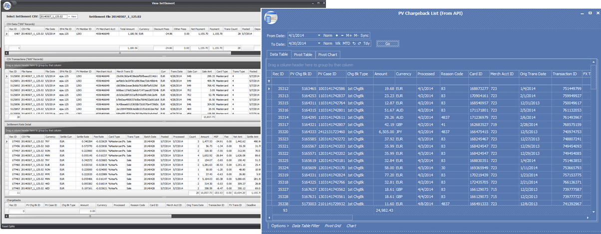The height and width of the screenshot is (234, 601).
Task: Sort by Reason Code column in Chargeback List
Action: coord(453,74)
